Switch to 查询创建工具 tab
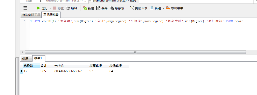 (x=31, y=15)
